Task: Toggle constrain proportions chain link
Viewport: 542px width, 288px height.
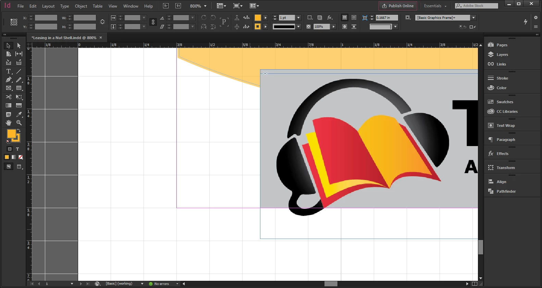Action: click(x=153, y=22)
